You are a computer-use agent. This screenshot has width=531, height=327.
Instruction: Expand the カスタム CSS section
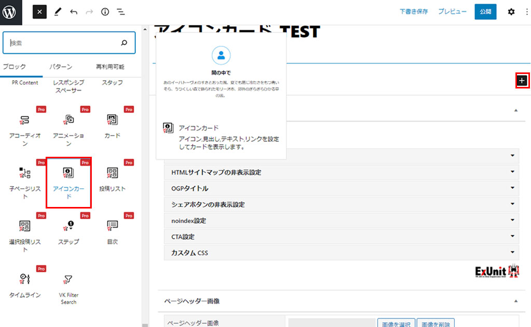pos(341,253)
